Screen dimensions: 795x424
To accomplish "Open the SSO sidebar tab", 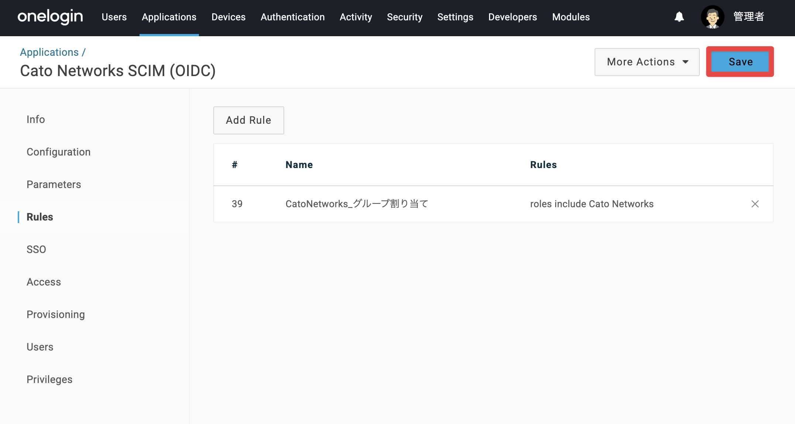I will 36,249.
